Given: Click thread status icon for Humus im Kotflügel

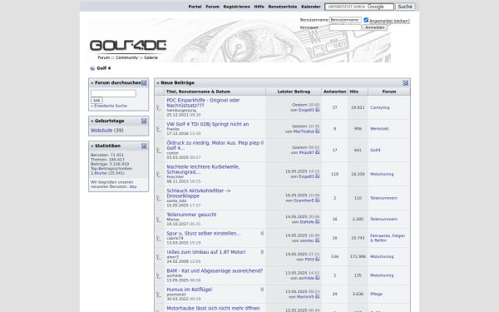Looking at the screenshot, I should pyautogui.click(x=159, y=295).
